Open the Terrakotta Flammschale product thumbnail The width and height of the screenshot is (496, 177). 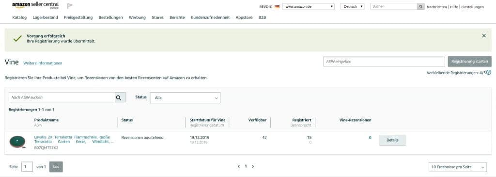[x=17, y=142]
